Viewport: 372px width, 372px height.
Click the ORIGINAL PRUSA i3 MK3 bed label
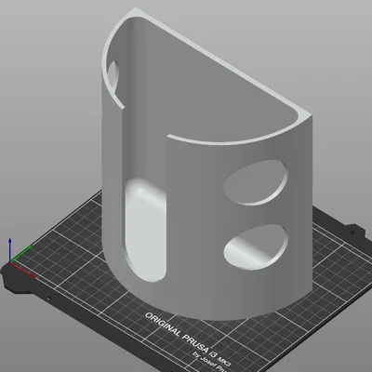click(x=188, y=340)
